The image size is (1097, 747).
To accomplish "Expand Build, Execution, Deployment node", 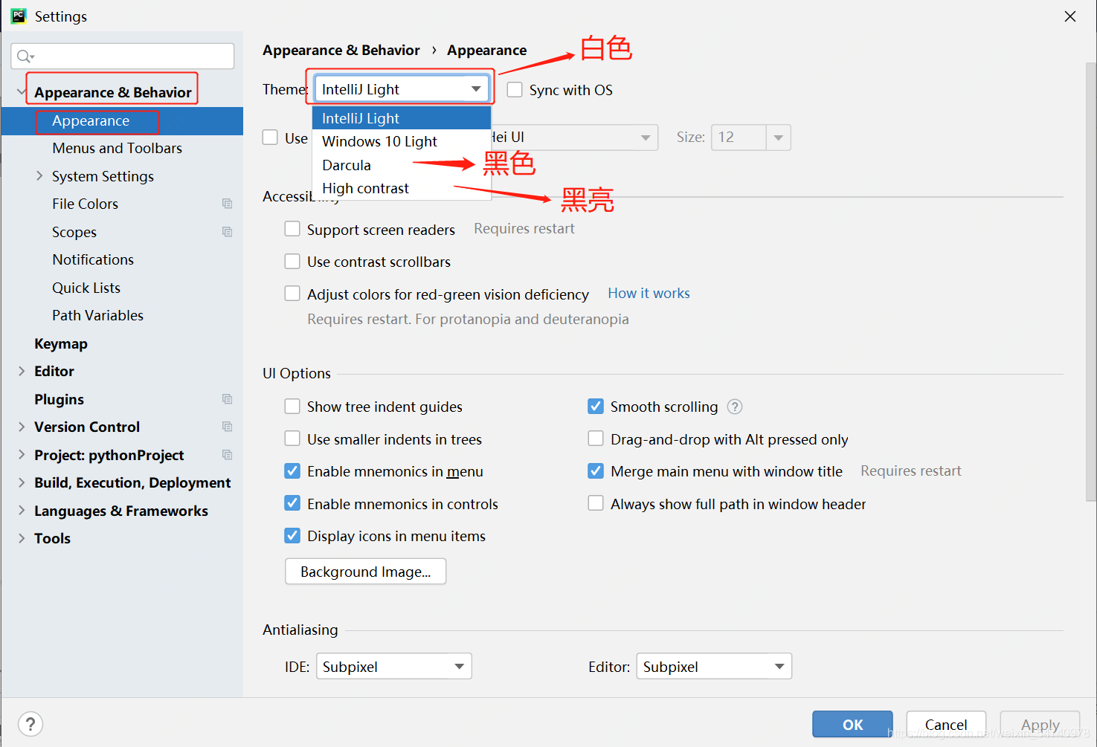I will [21, 482].
